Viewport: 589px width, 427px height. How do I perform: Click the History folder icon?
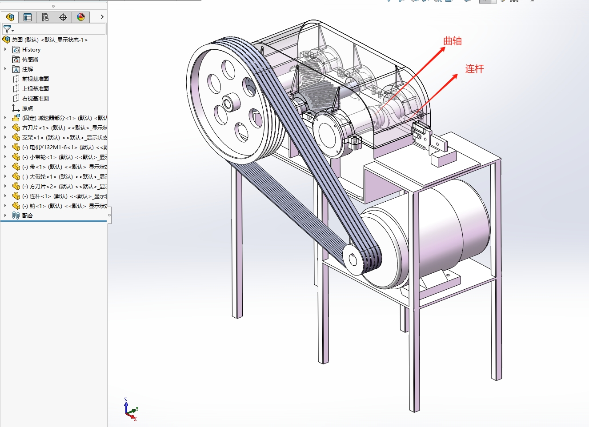click(16, 50)
